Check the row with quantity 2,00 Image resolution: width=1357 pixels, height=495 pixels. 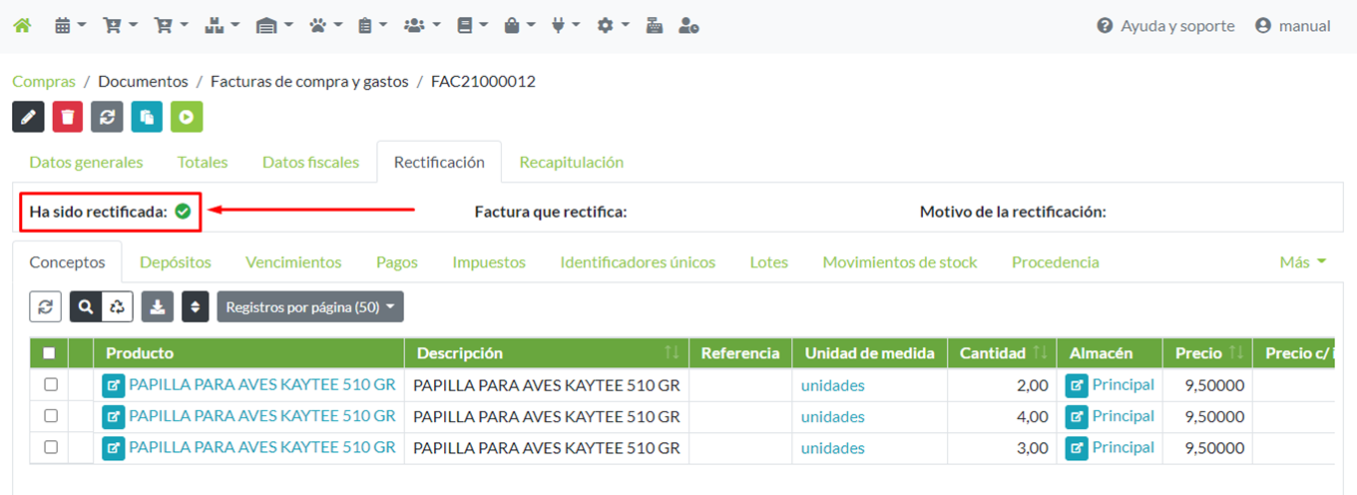tap(51, 384)
